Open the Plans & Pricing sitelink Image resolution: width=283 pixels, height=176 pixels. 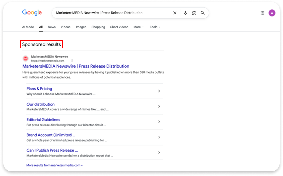39,89
